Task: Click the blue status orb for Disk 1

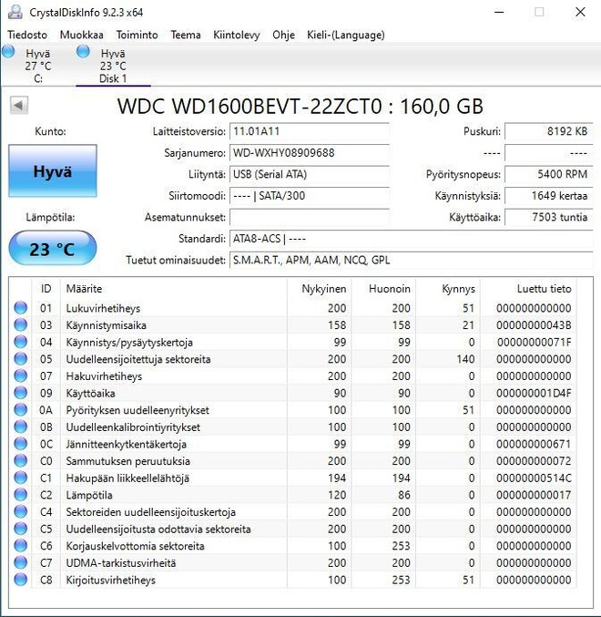Action: [83, 51]
